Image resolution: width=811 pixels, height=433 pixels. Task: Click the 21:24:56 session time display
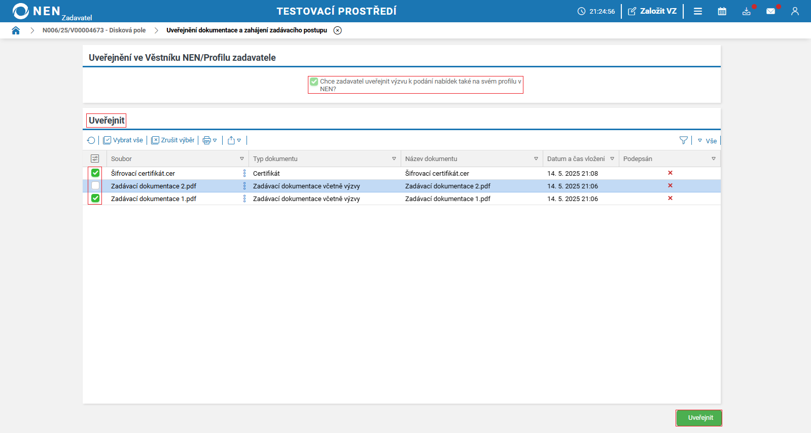click(602, 11)
